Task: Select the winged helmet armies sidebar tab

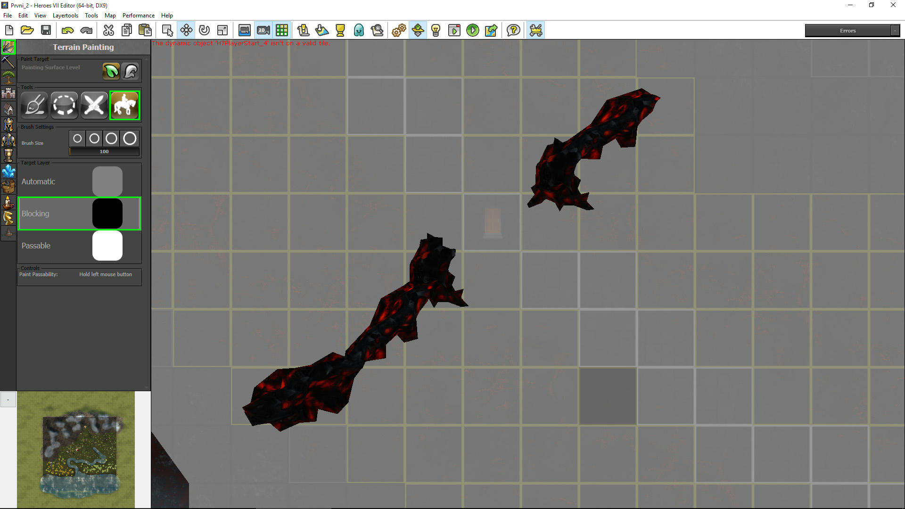Action: coord(8,140)
